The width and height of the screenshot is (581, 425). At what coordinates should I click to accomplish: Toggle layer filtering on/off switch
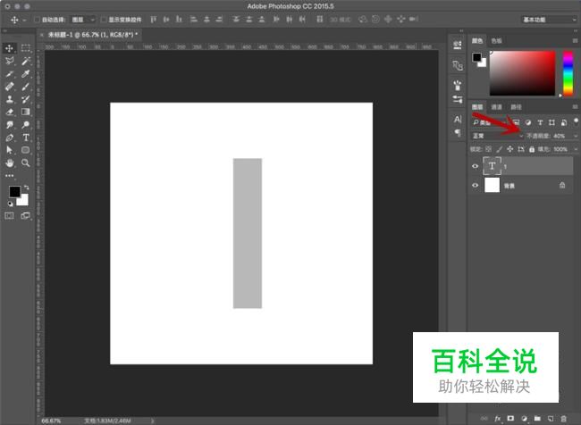point(576,121)
